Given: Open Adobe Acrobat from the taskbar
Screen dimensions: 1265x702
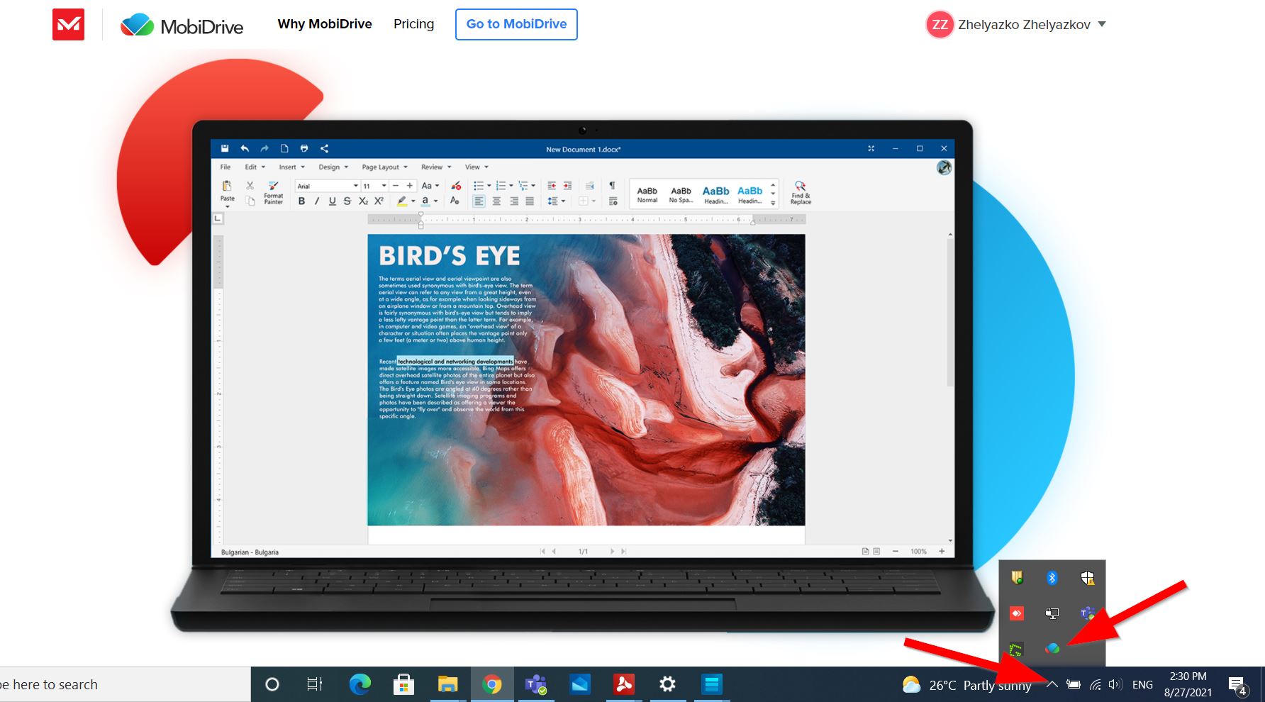Looking at the screenshot, I should point(624,684).
